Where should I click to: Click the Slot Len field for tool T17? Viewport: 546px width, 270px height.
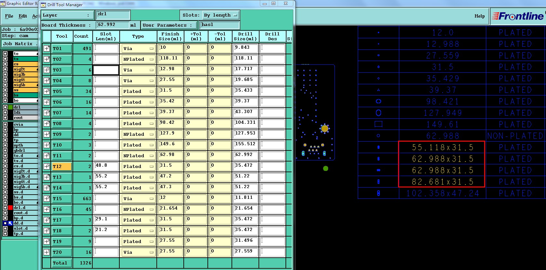coord(106,220)
